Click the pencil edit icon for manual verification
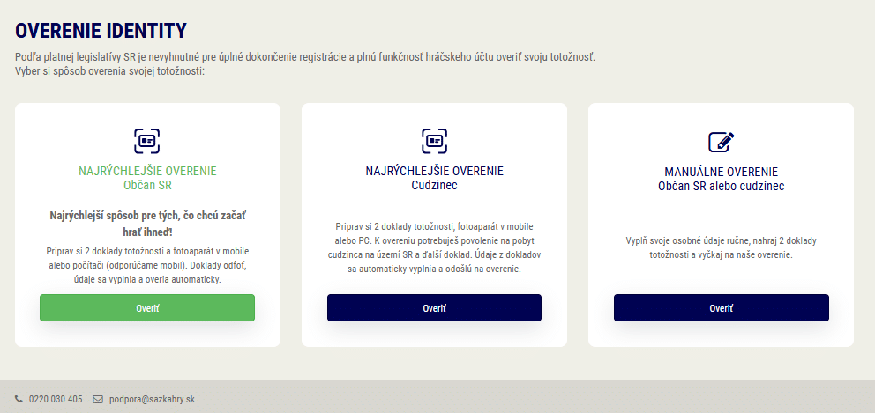Viewport: 875px width, 413px height. coord(721,141)
